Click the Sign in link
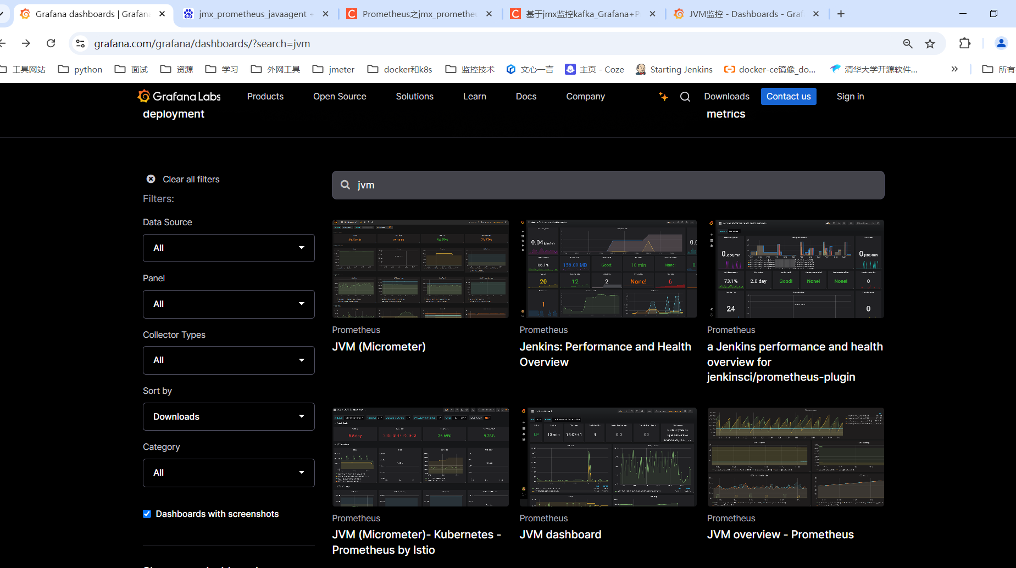This screenshot has height=568, width=1016. click(x=851, y=97)
